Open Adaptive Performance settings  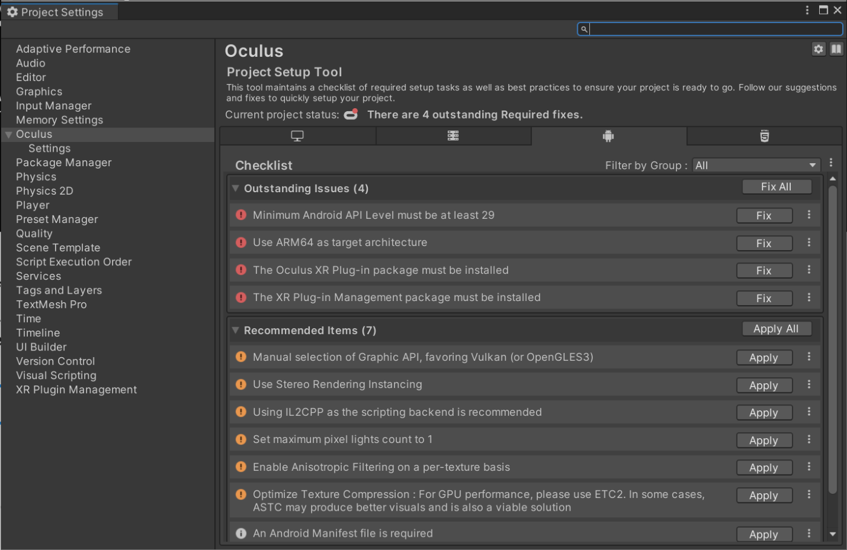pos(73,49)
